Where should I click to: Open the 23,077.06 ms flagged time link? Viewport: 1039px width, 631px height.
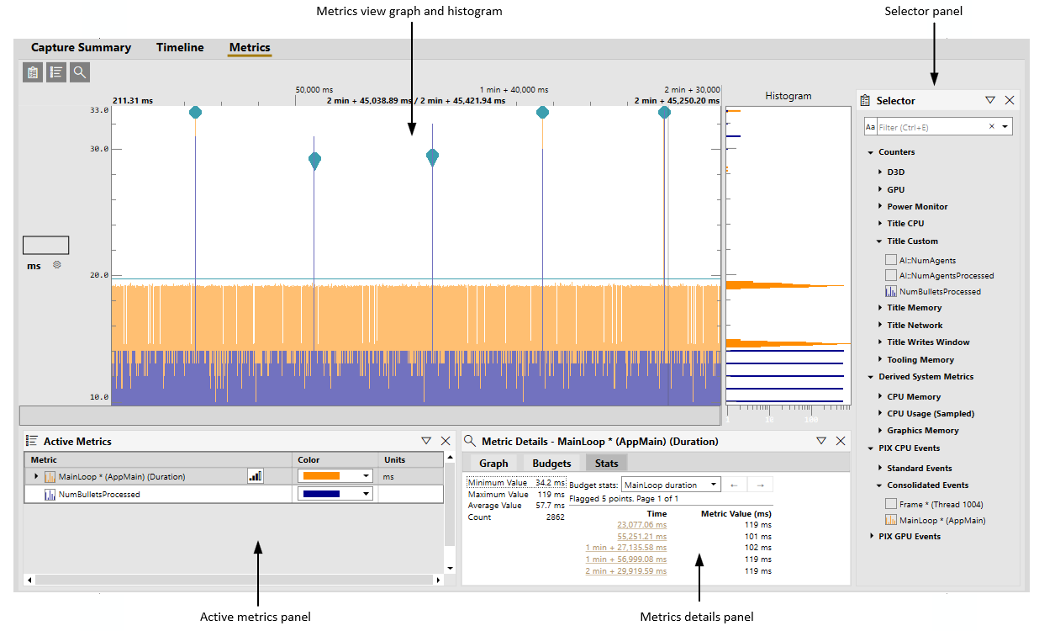pyautogui.click(x=641, y=525)
